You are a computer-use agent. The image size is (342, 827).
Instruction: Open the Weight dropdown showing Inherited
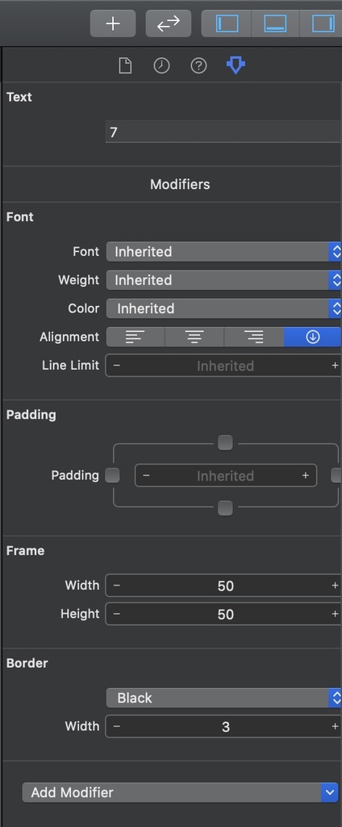click(x=224, y=280)
